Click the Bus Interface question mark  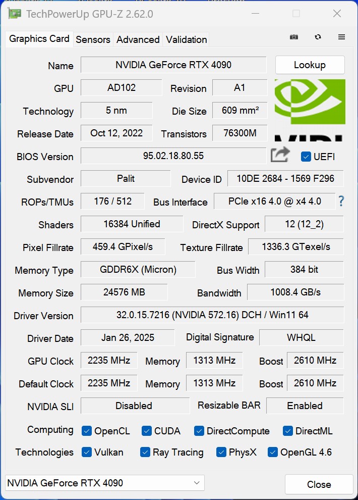pyautogui.click(x=341, y=201)
